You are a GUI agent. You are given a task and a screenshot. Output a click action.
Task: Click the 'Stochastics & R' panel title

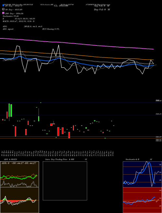(x=132, y=159)
